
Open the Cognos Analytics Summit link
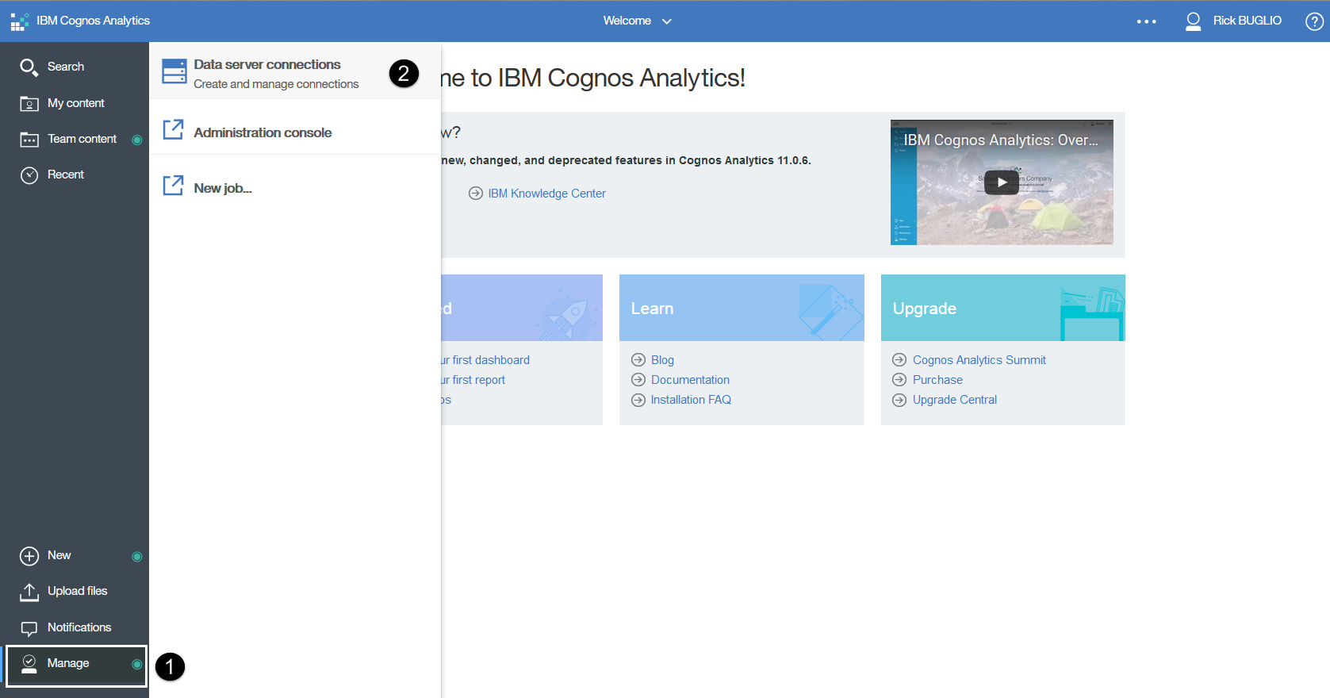[x=979, y=360]
